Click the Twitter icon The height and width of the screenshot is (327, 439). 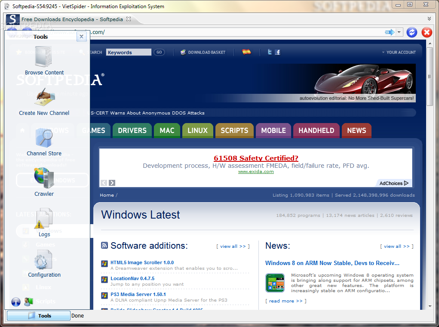tap(270, 52)
